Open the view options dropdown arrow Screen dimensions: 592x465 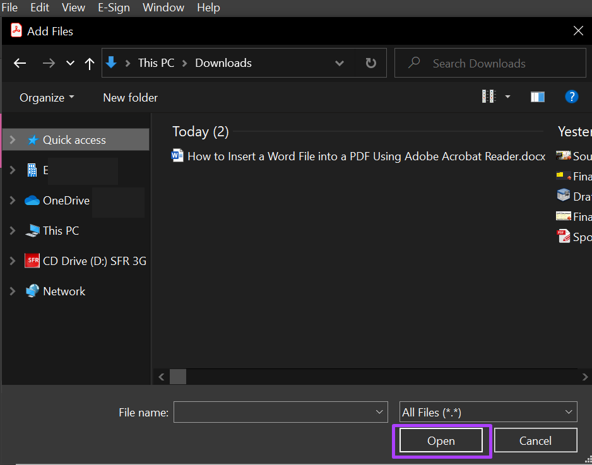[x=507, y=97]
